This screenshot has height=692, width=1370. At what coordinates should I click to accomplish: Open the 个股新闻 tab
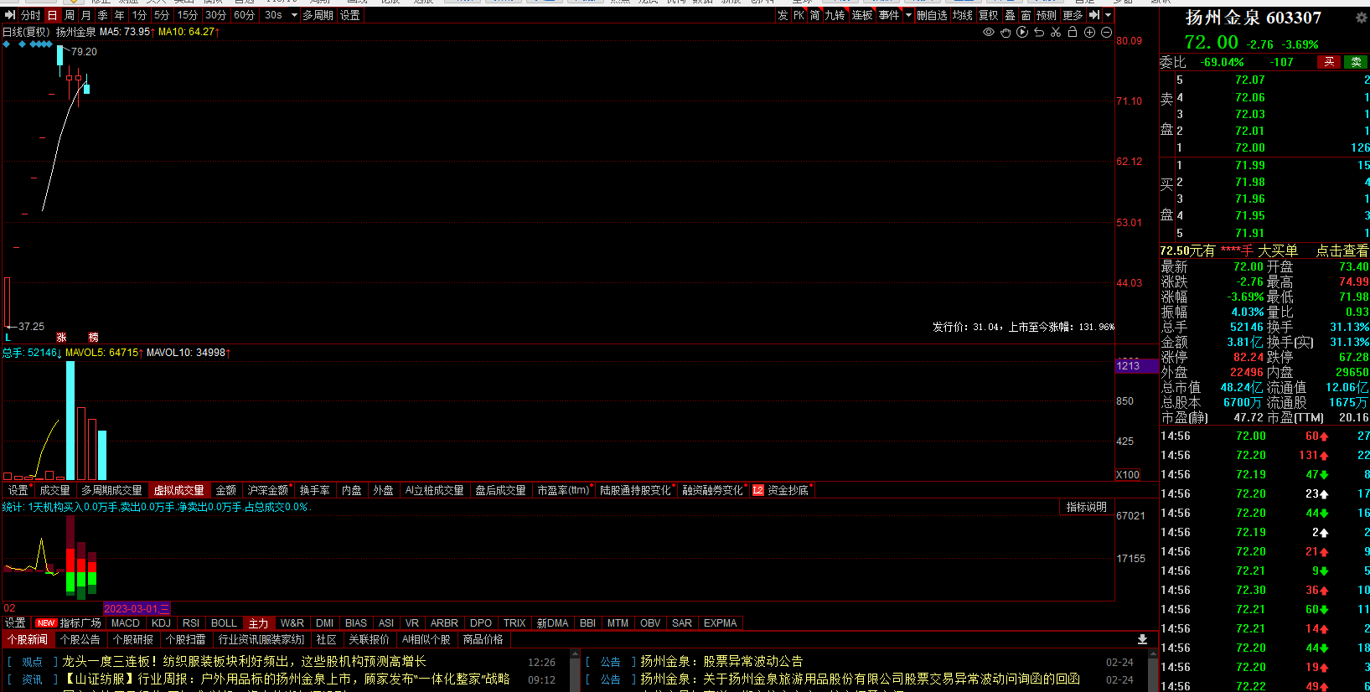(28, 639)
